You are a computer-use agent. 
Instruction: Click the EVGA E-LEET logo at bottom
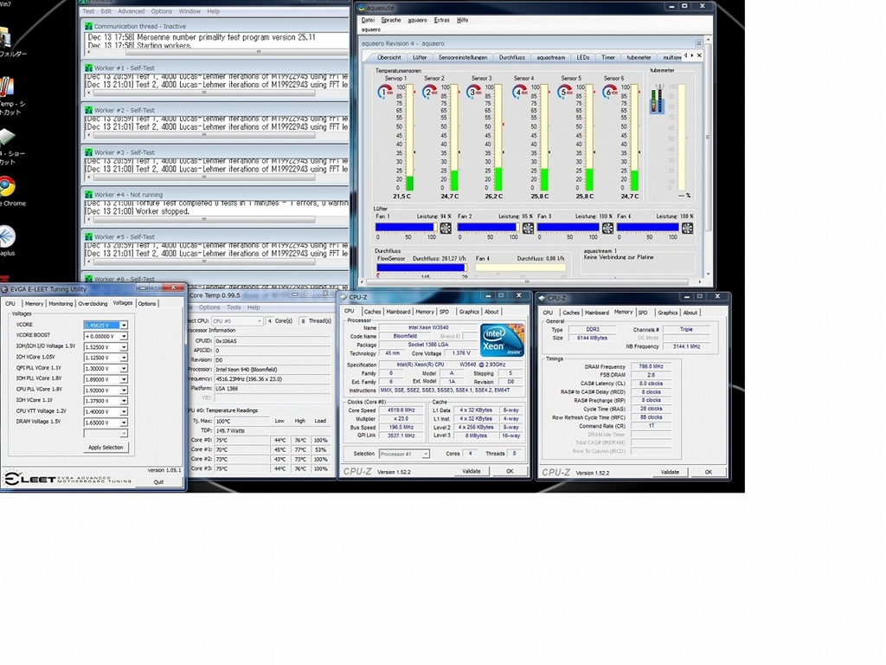click(x=67, y=479)
